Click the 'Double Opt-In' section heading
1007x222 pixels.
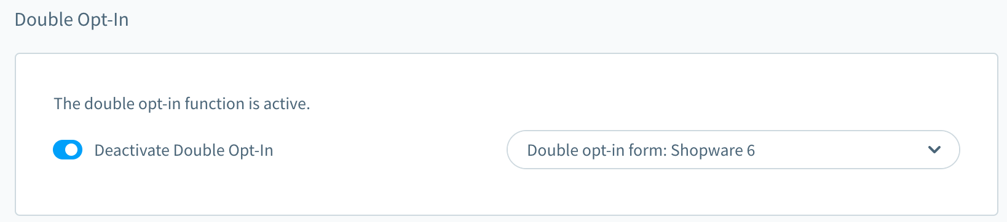[x=71, y=20]
